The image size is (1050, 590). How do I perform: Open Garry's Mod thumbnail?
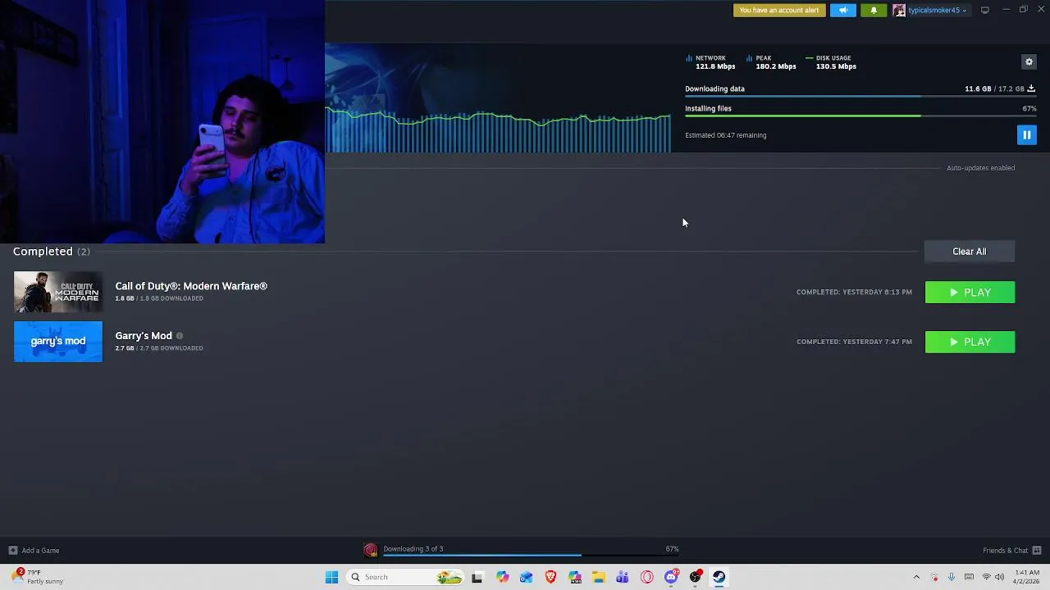tap(58, 342)
